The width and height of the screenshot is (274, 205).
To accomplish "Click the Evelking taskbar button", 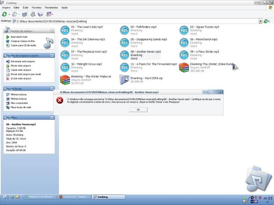I will (109, 197).
